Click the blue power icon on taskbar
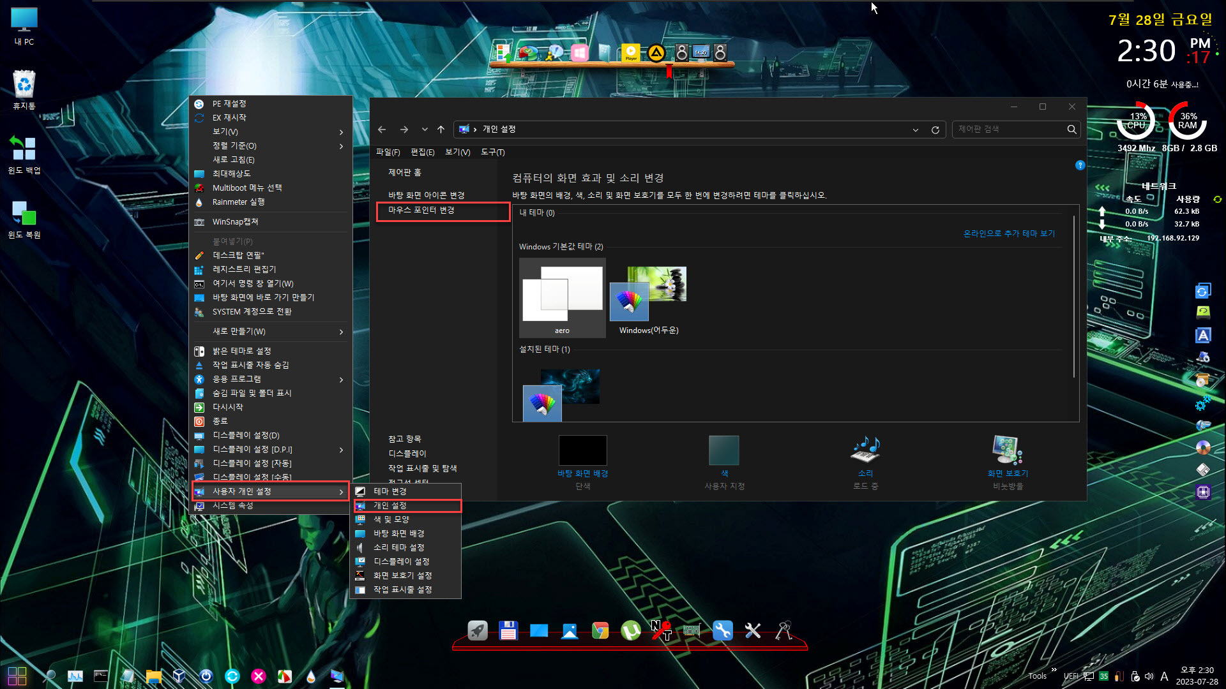 coord(206,676)
